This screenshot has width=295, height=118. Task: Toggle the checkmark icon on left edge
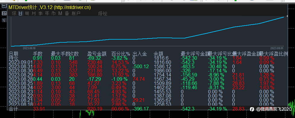coord(4,20)
